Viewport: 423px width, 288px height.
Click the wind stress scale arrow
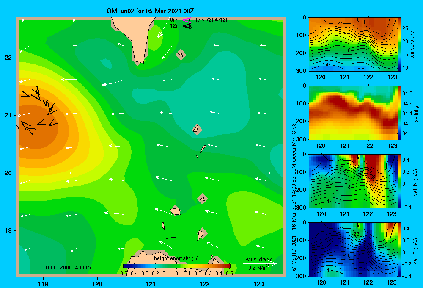[260, 264]
